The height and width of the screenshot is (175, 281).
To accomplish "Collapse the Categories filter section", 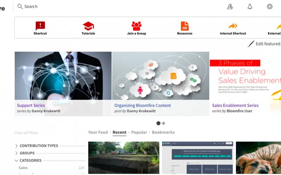I will coord(30,160).
